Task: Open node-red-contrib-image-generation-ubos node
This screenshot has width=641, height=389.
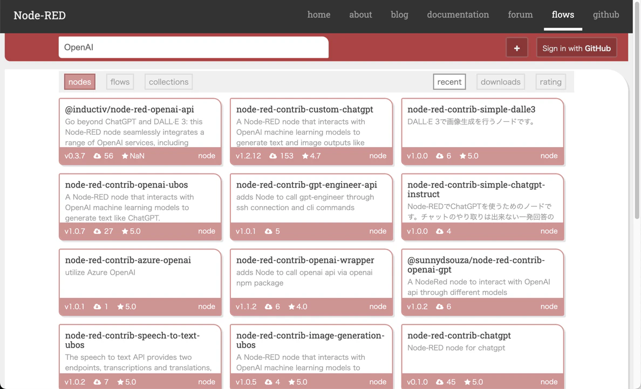Action: [310, 340]
